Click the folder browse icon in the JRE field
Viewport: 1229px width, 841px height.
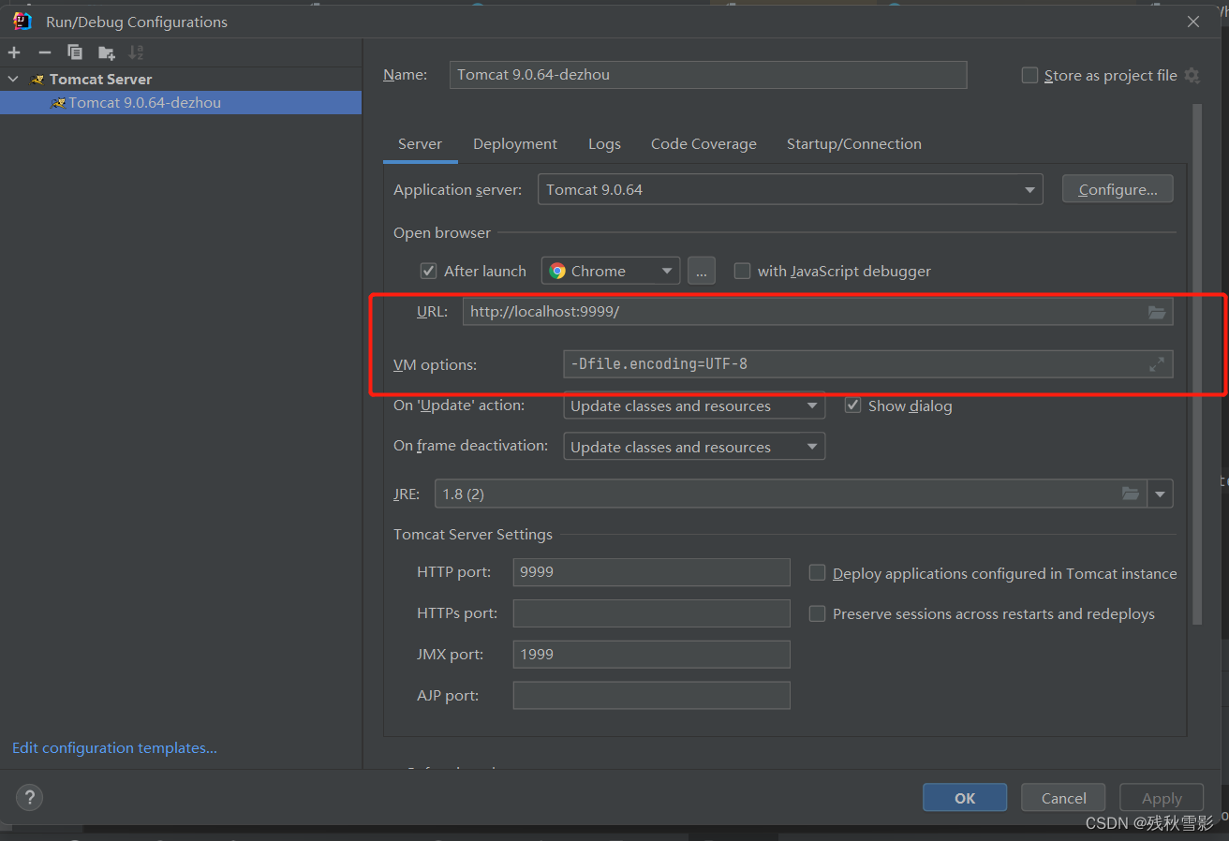(x=1131, y=494)
